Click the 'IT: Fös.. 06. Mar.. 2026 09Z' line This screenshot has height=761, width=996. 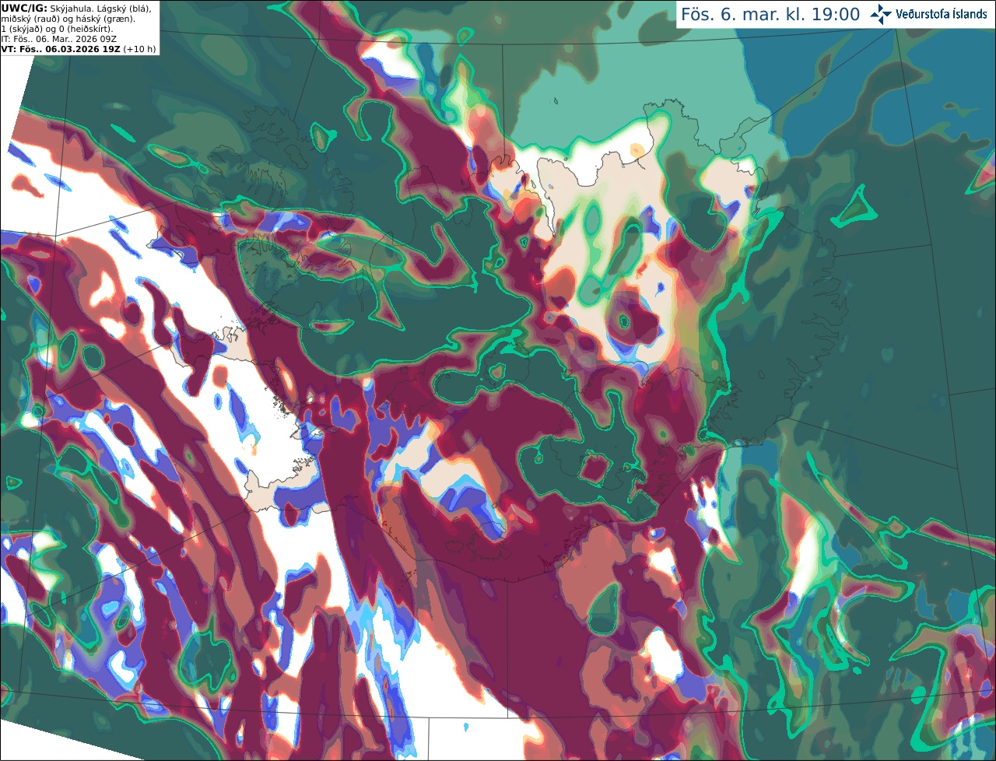point(59,39)
